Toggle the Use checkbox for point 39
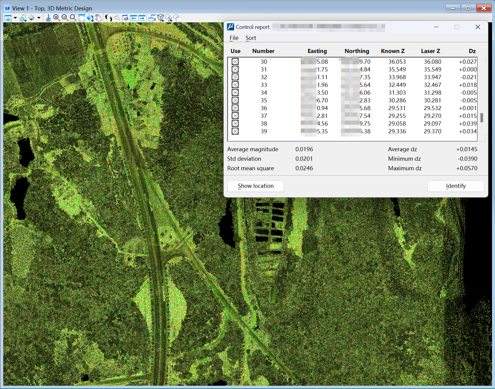 coord(235,131)
